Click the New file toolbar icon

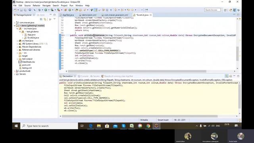pos(15,10)
